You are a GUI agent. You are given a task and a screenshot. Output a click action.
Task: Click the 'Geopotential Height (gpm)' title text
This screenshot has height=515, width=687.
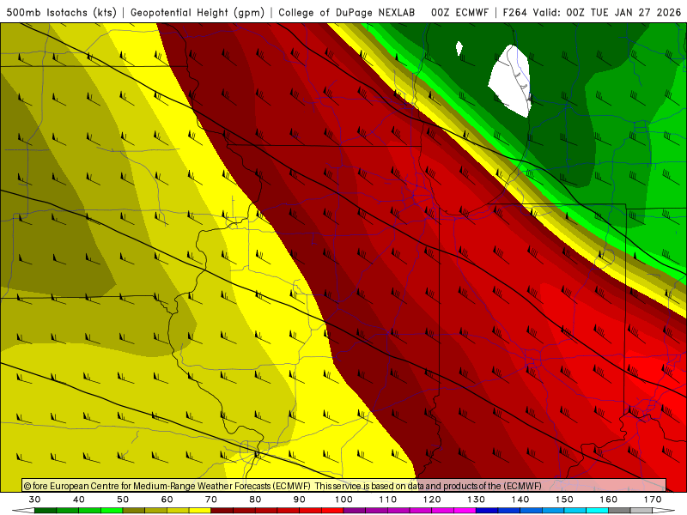pyautogui.click(x=198, y=12)
